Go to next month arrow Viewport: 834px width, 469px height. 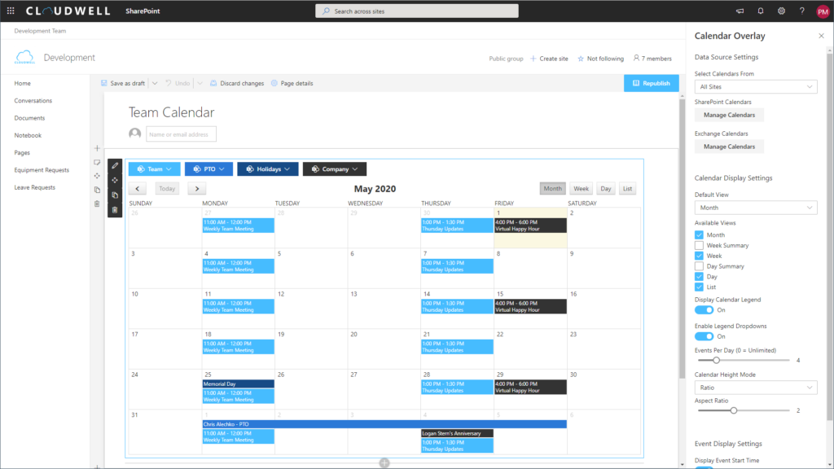[197, 189]
